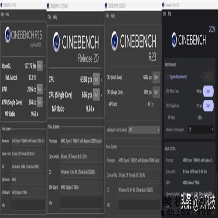The image size is (218, 218).
Task: Click the Cinebench R23 logo sphere icon
Action: tap(115, 41)
